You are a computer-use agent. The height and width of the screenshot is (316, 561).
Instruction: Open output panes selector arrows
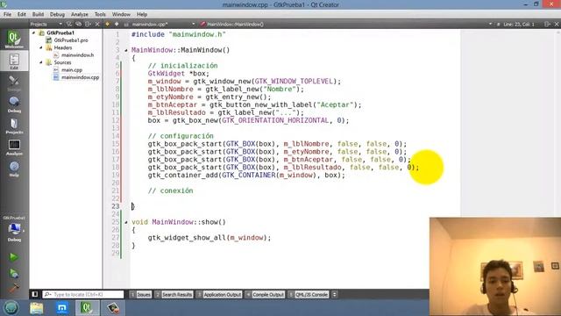tap(335, 294)
